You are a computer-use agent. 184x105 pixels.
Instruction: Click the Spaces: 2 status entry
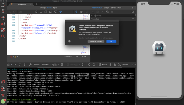coord(68,57)
